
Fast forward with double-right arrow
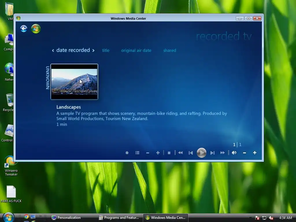pyautogui.click(x=223, y=153)
